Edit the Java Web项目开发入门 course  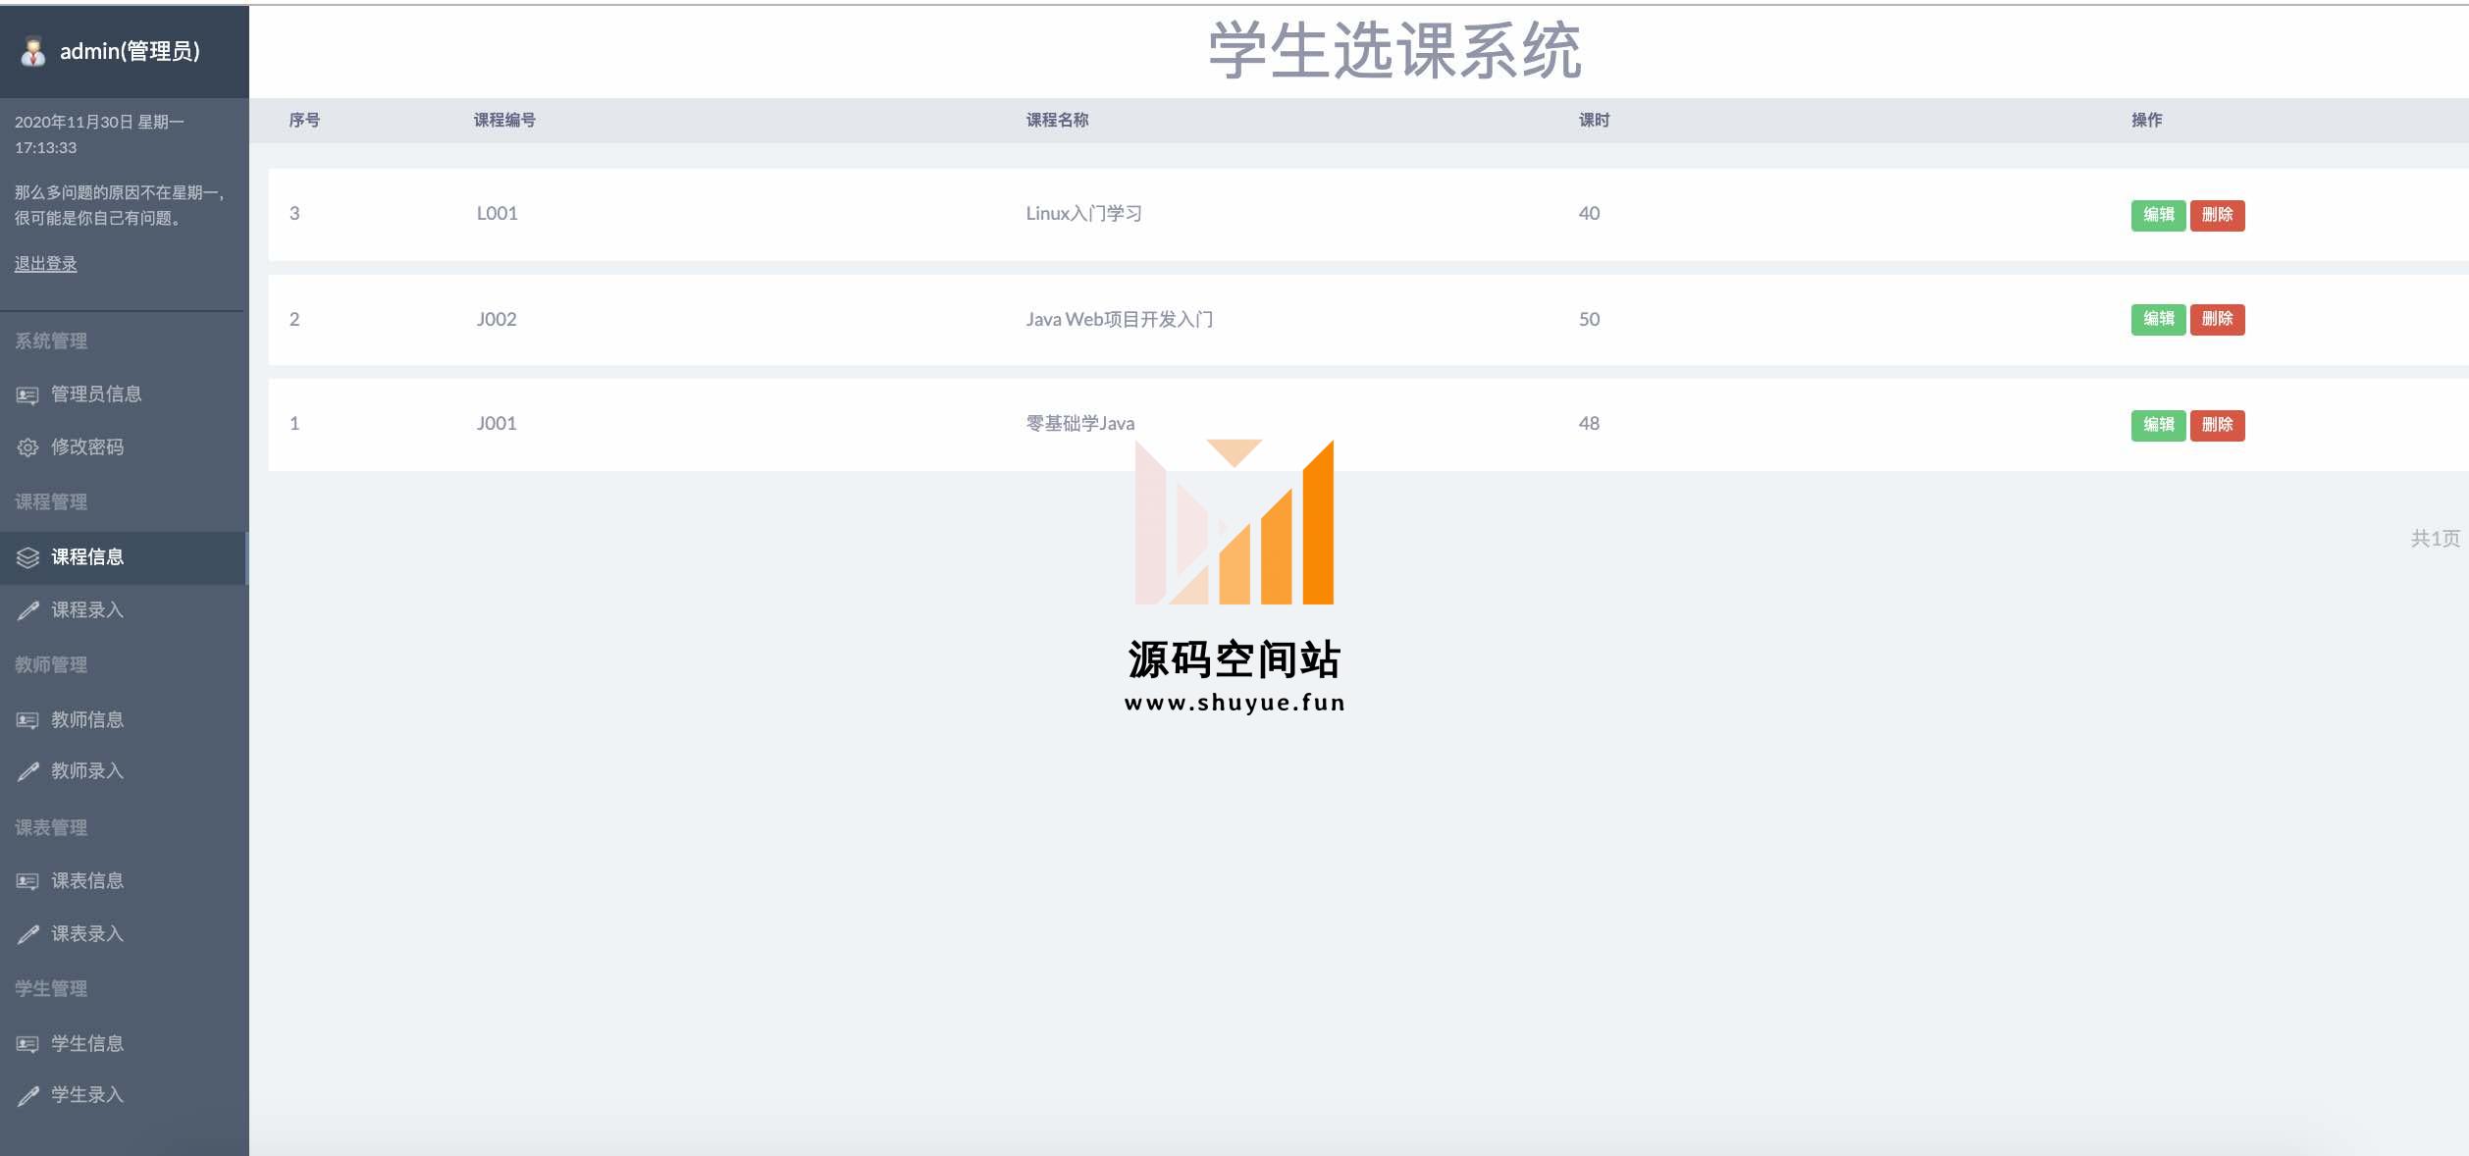2158,319
